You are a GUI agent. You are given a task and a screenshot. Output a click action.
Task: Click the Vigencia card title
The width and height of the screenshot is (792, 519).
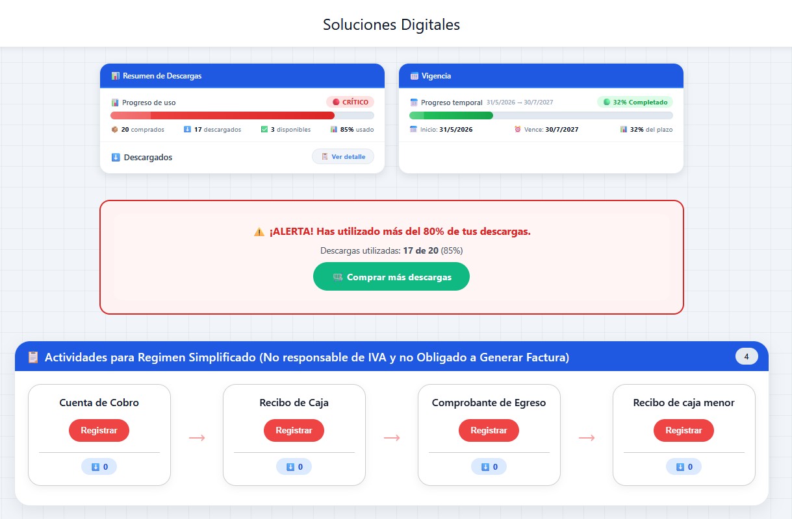(x=436, y=76)
